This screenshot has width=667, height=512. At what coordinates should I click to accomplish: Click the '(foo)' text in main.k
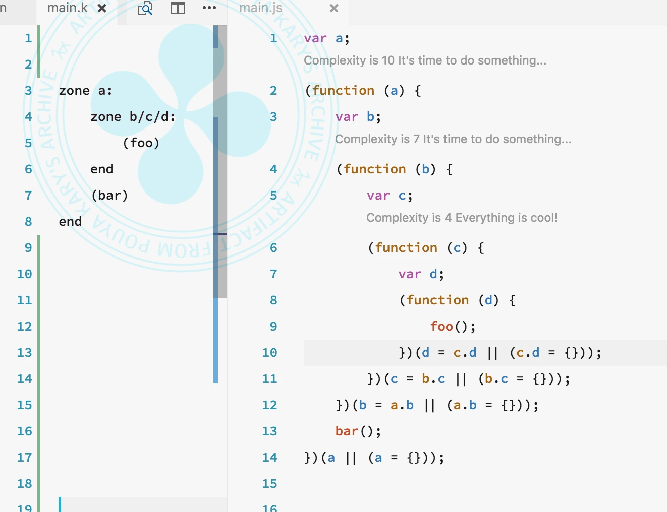tap(141, 143)
